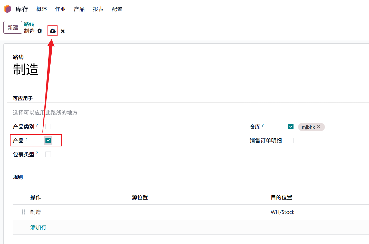Expand the 产品 top menu

(79, 9)
